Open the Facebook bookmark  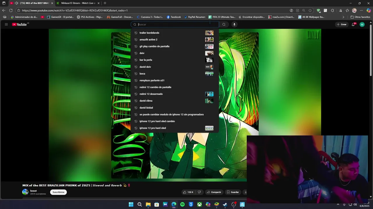[174, 17]
